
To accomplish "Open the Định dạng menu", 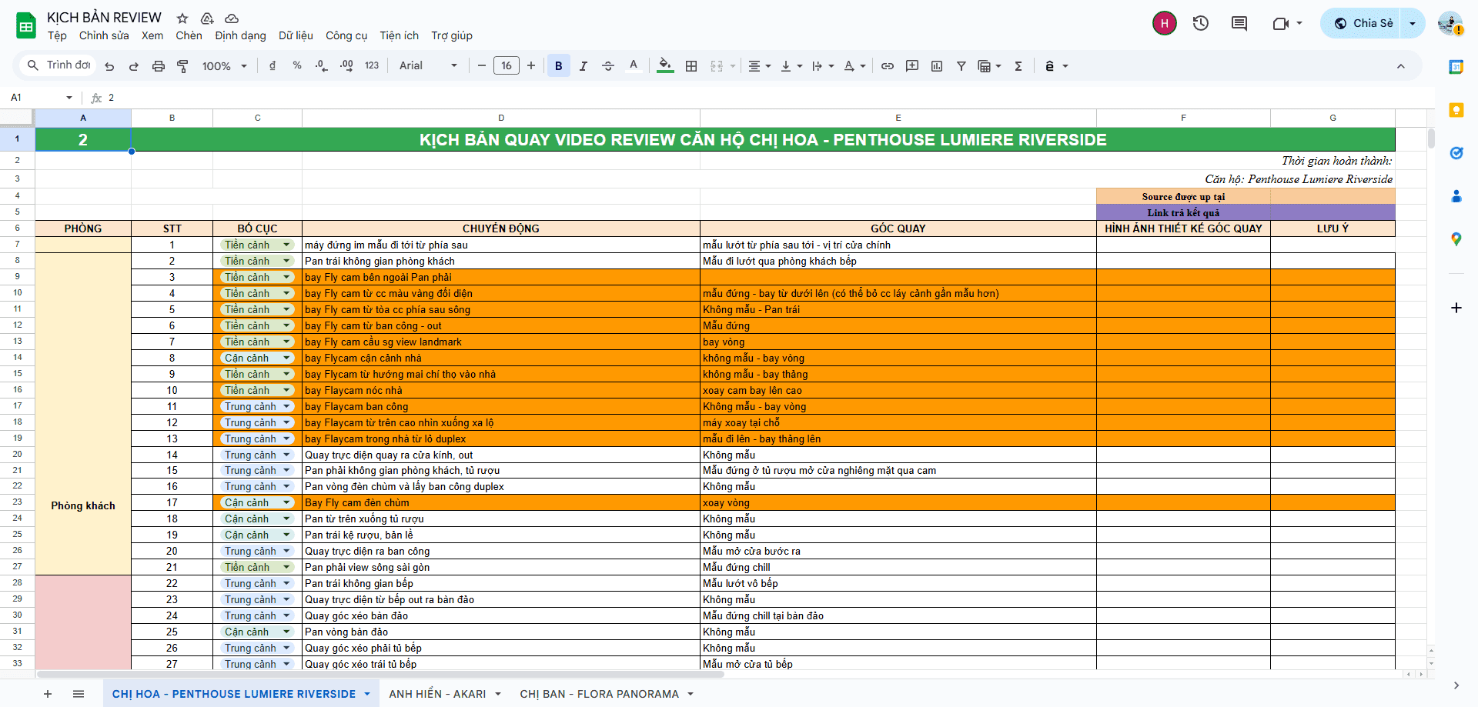I will (240, 35).
